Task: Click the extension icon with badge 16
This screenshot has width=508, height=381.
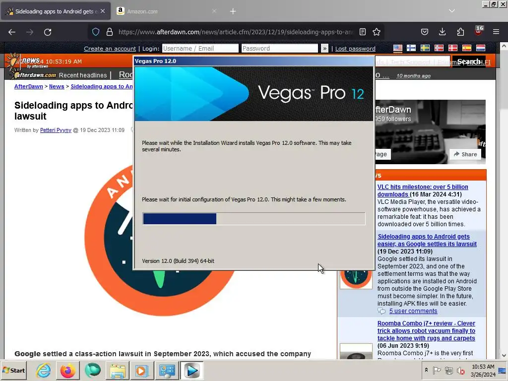Action: click(479, 31)
